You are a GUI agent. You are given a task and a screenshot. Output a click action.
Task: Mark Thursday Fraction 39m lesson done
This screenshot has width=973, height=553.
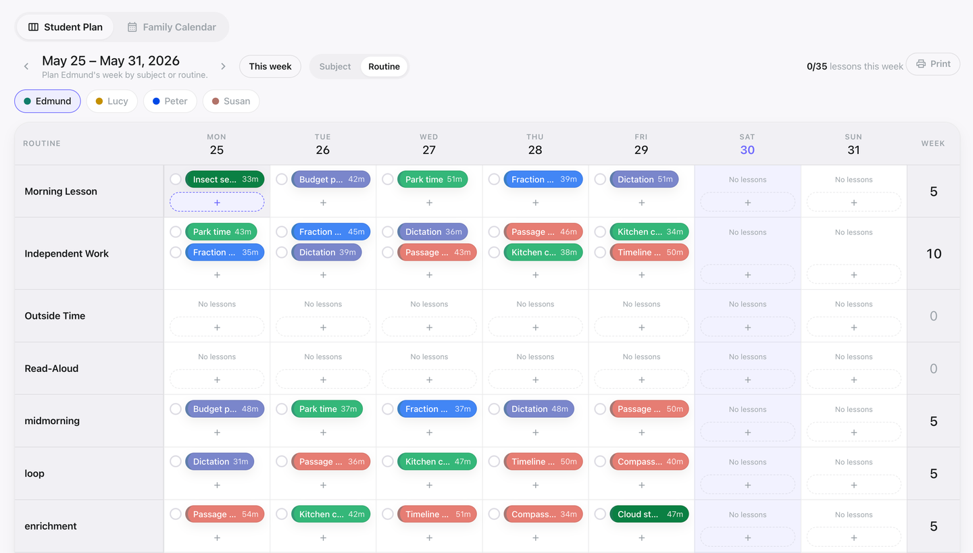pyautogui.click(x=494, y=179)
